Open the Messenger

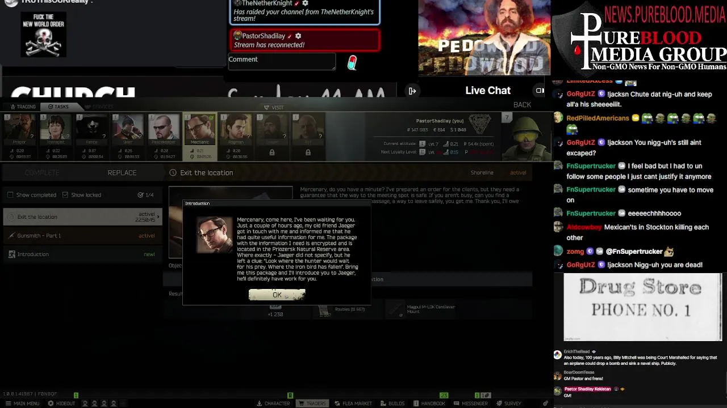coord(471,403)
